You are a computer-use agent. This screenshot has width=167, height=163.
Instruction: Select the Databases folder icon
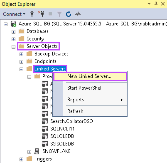21,31
